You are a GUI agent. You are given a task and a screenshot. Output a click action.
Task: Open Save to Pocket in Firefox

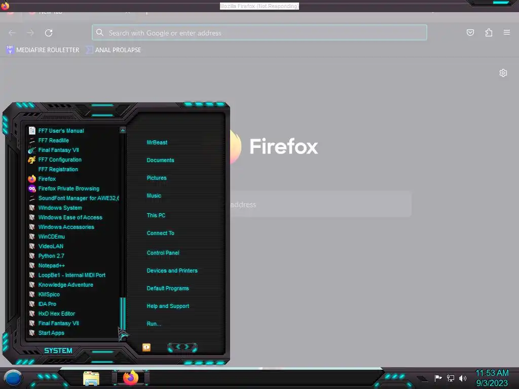coord(470,32)
